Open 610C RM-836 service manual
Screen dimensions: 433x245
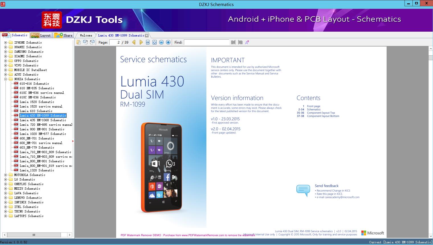42,93
